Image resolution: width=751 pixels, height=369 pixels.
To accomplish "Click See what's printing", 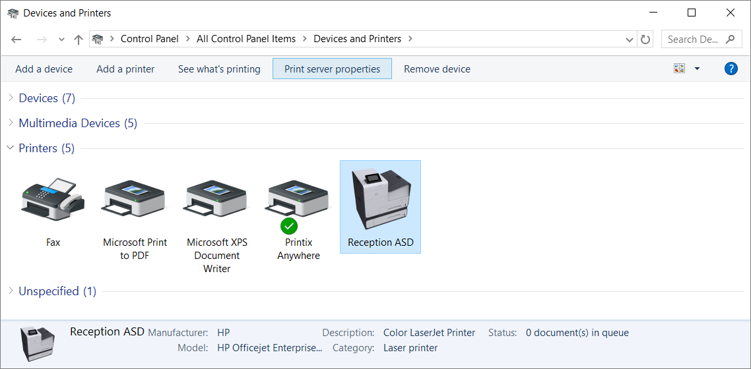I will pyautogui.click(x=219, y=69).
